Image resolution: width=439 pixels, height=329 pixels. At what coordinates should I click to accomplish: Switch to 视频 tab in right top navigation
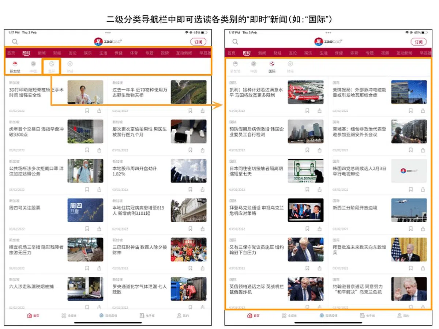click(x=385, y=53)
